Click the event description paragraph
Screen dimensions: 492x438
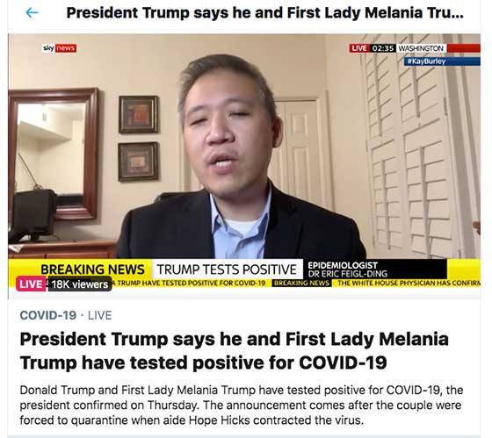pos(242,405)
